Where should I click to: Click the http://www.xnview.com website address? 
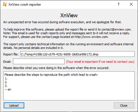pos(91,37)
